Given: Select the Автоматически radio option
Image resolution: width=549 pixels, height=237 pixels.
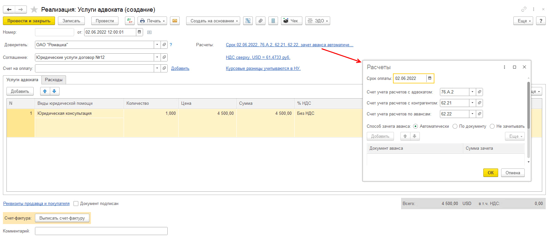Looking at the screenshot, I should coord(415,126).
